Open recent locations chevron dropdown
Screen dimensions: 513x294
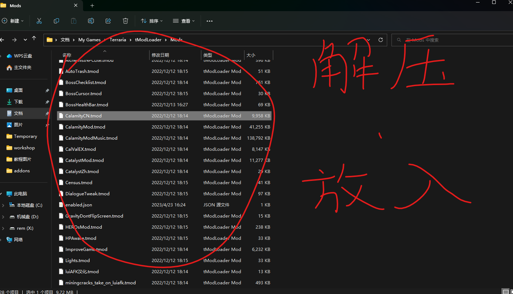pyautogui.click(x=25, y=39)
